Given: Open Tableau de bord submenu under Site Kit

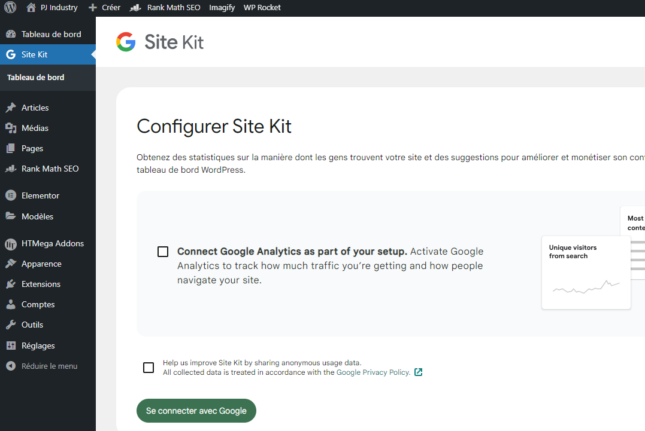Looking at the screenshot, I should [35, 77].
